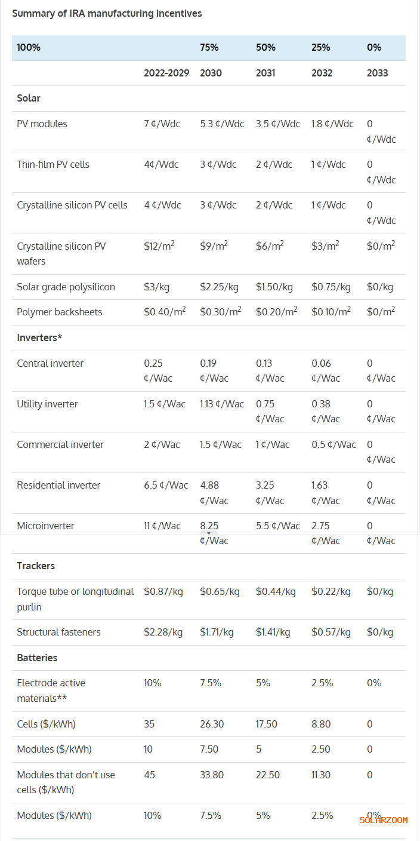Viewport: 420px width, 841px height.
Task: Select the PV modules row label
Action: point(42,124)
